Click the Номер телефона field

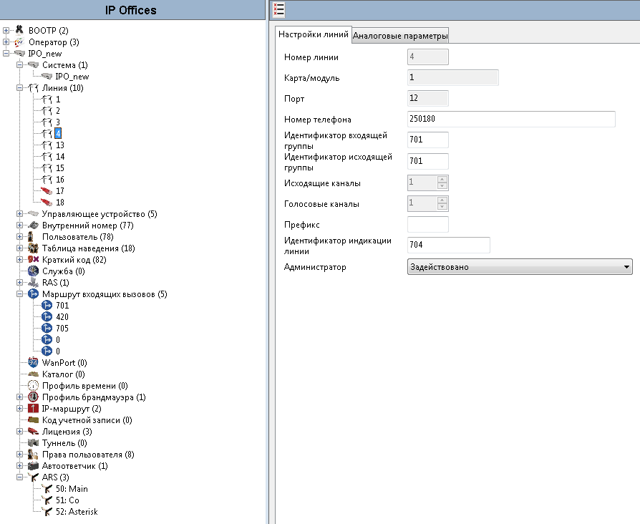point(511,119)
